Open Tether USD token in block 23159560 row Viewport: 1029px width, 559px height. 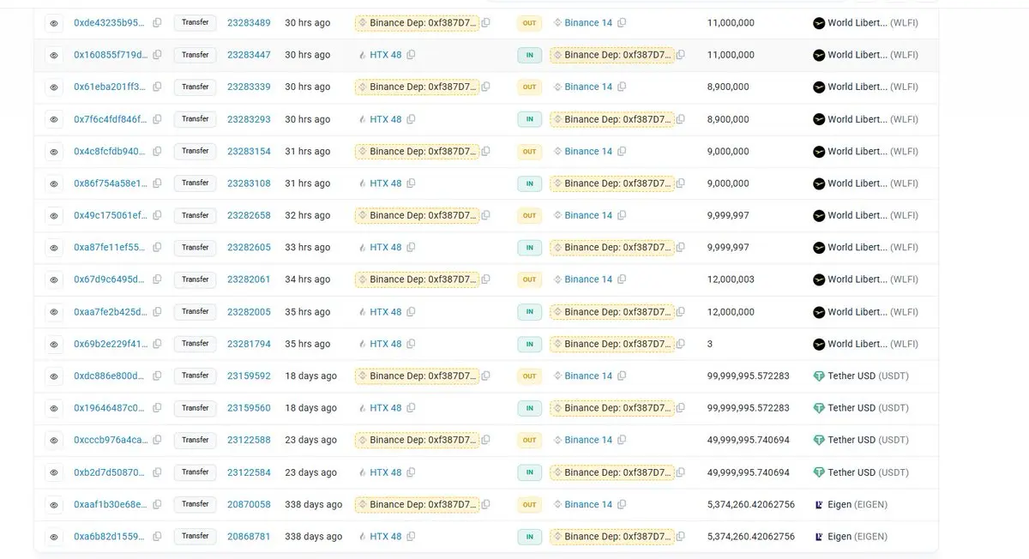pyautogui.click(x=861, y=408)
